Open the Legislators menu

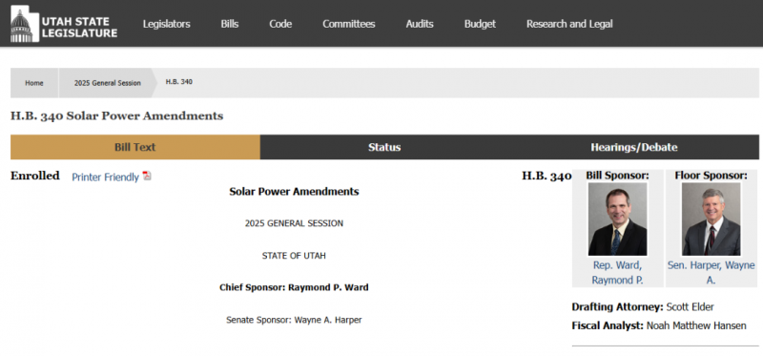[166, 24]
